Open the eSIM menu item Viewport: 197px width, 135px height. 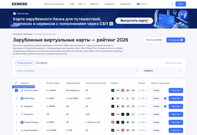pos(82,4)
